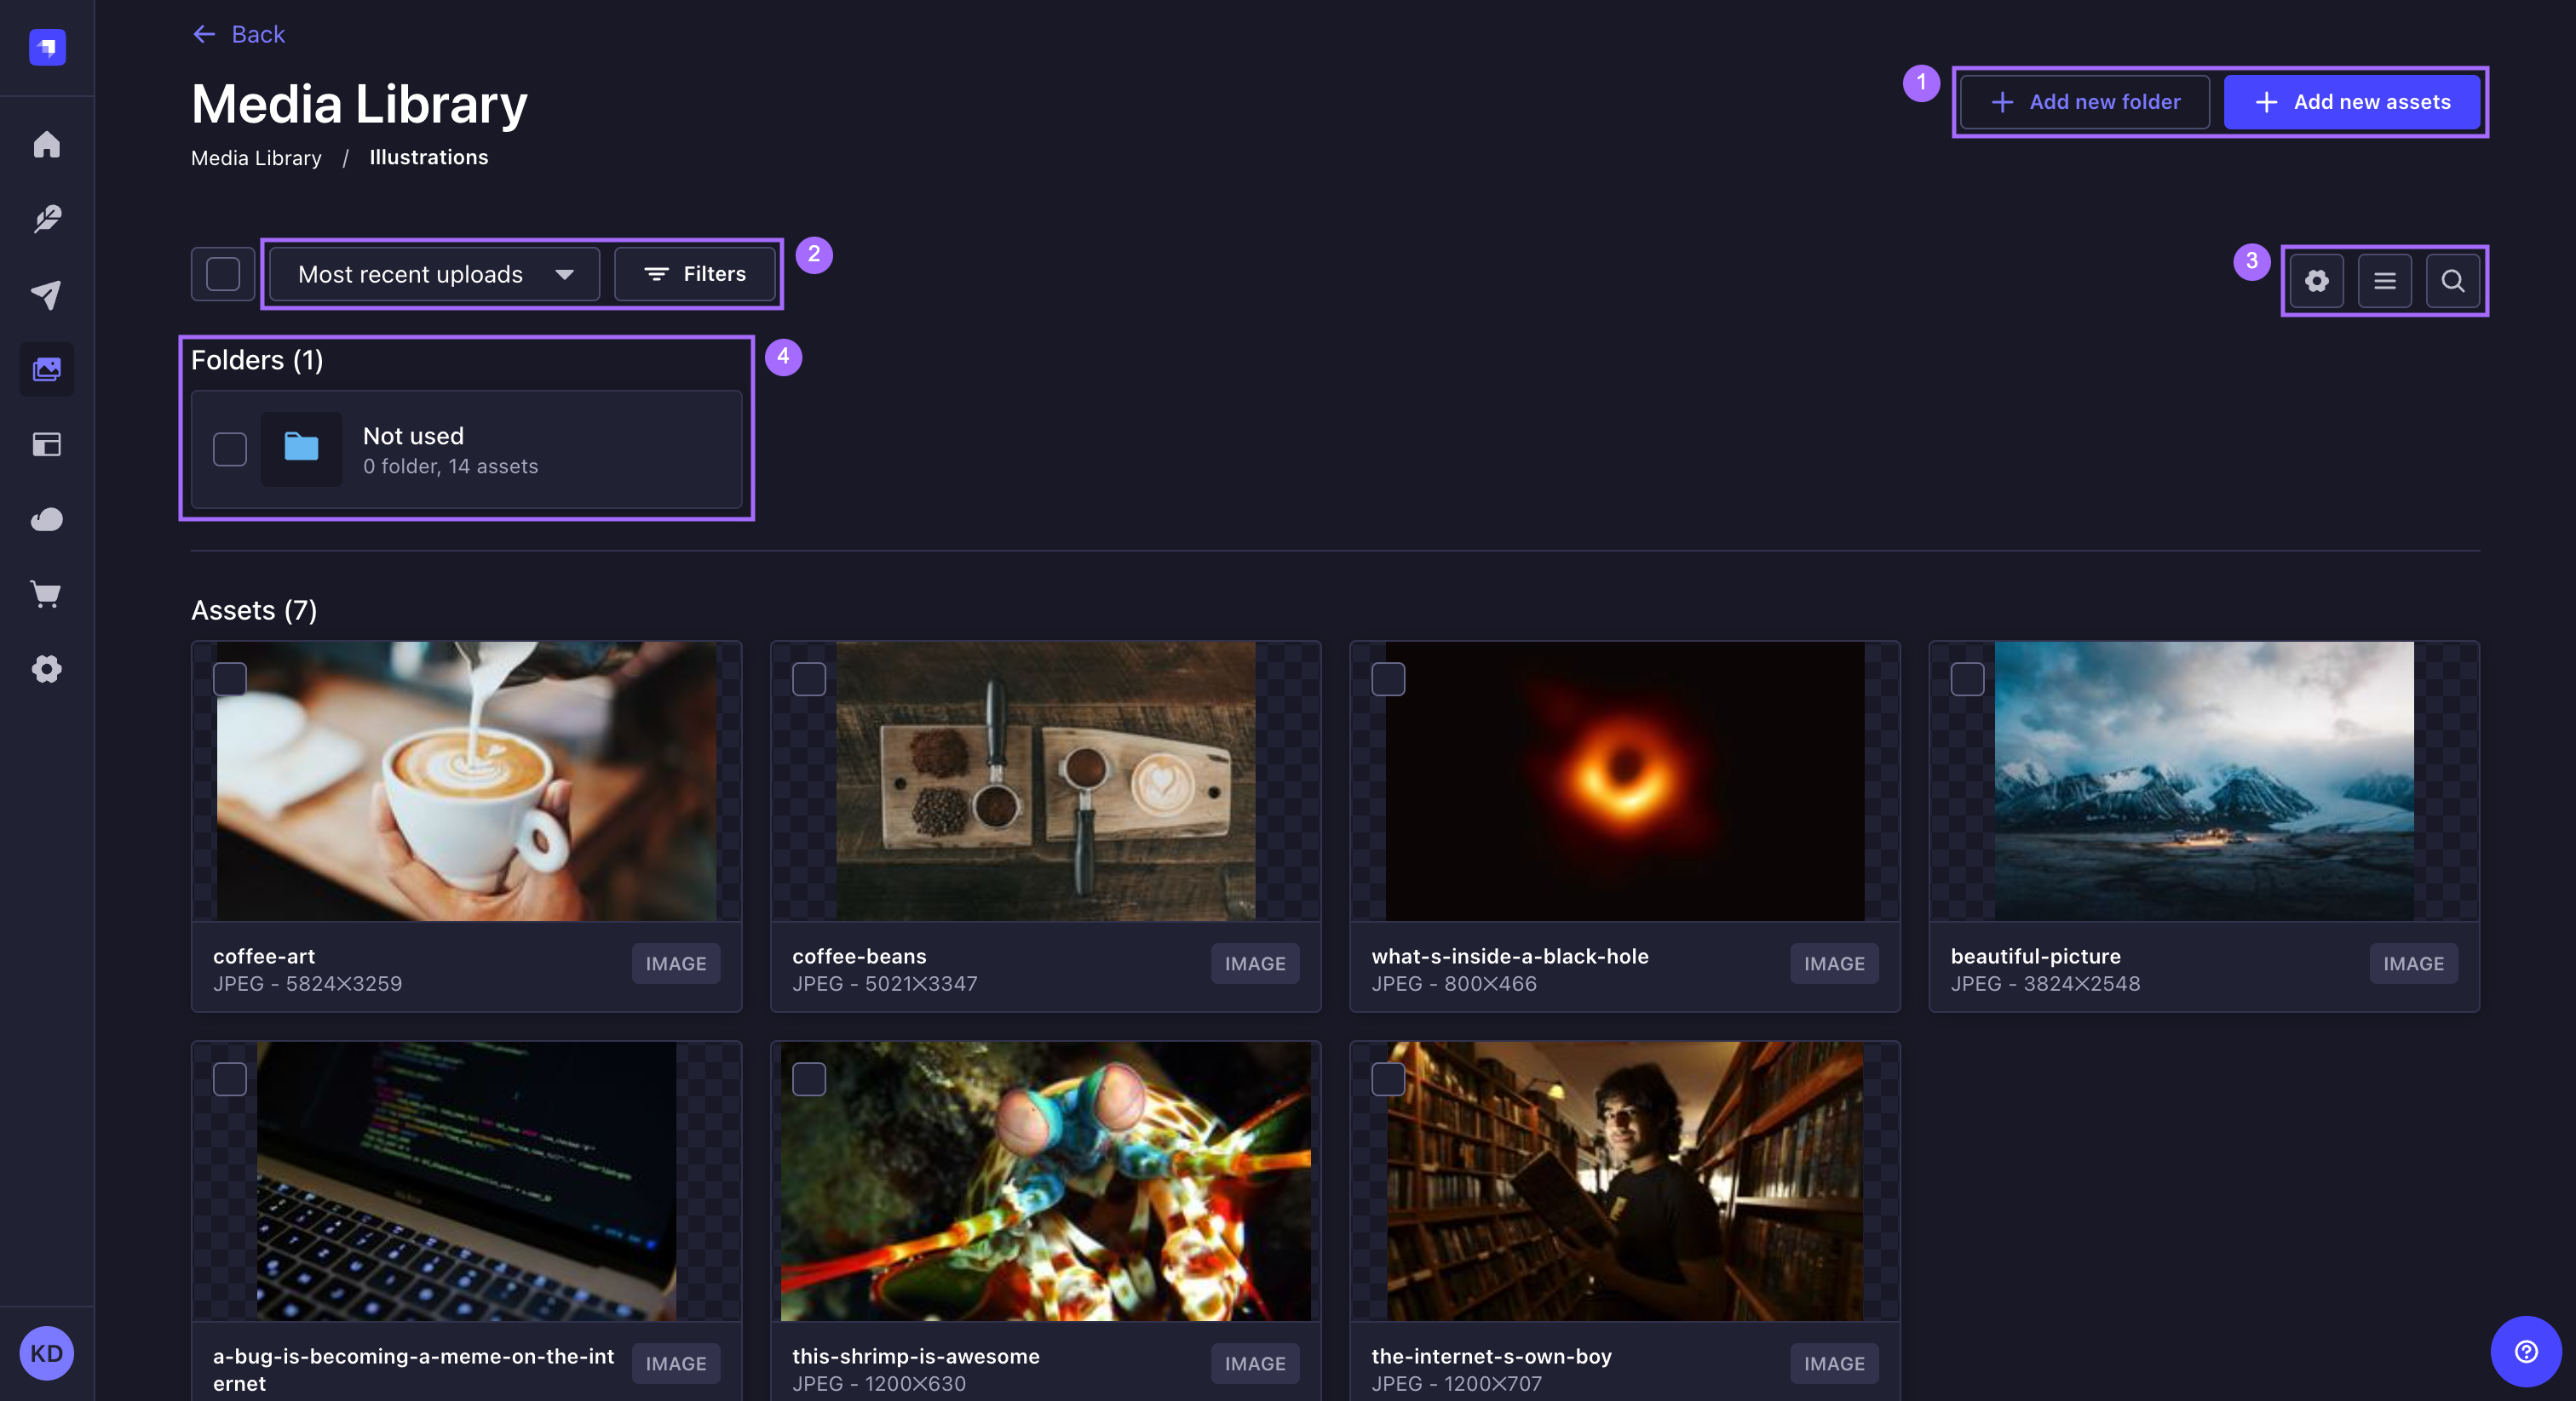Open the beautiful-picture asset thumbnail
Image resolution: width=2576 pixels, height=1401 pixels.
tap(2203, 781)
